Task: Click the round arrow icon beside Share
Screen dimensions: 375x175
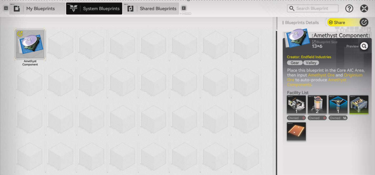Action: point(364,23)
